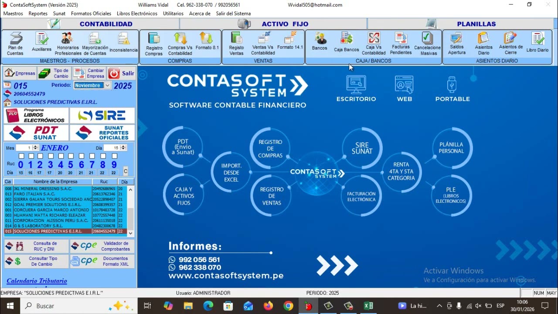Open Programa Libros Electrónicos (PLE)
The image size is (558, 314).
[37, 116]
